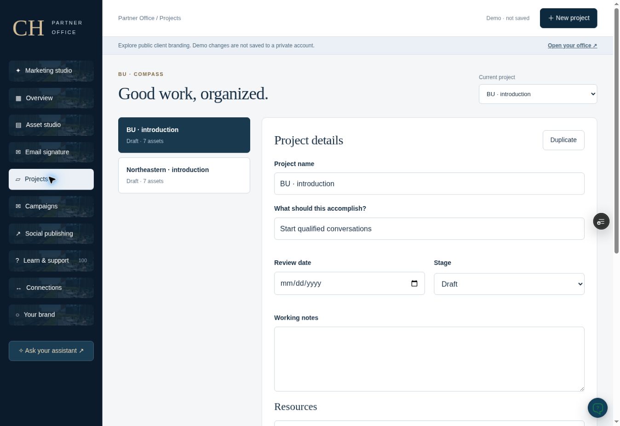Follow the Open your office link

[x=572, y=46]
